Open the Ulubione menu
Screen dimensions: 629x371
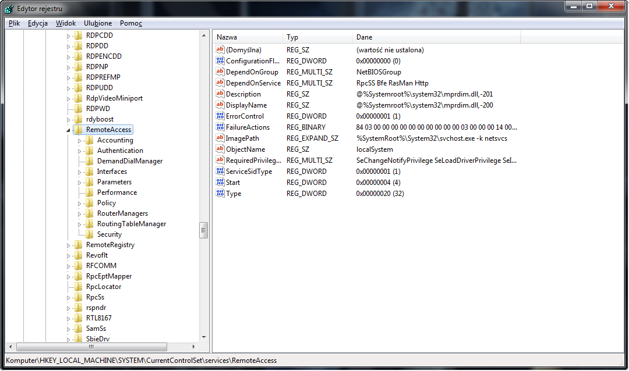pyautogui.click(x=98, y=23)
